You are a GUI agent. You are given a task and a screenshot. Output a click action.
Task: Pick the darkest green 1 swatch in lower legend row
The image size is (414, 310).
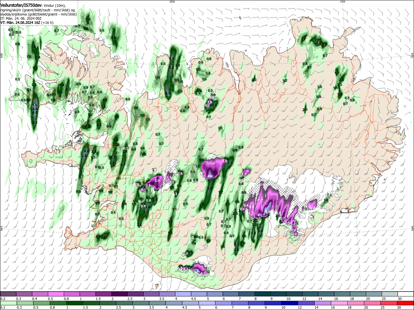[74, 303]
